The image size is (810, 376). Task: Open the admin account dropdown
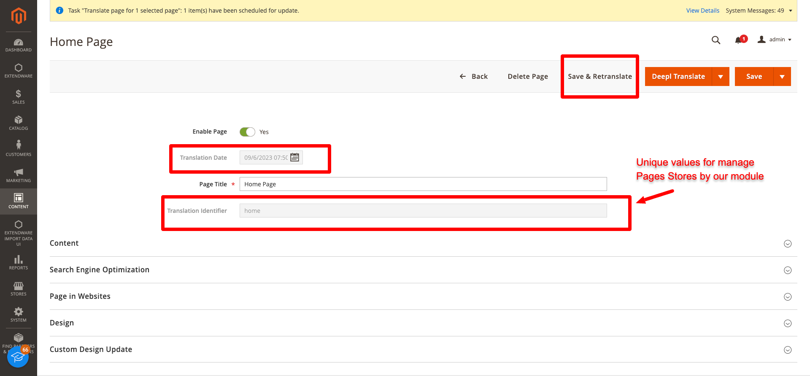click(775, 40)
